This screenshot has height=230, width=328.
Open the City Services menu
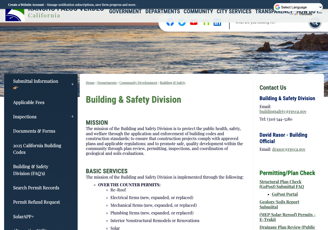(x=234, y=11)
